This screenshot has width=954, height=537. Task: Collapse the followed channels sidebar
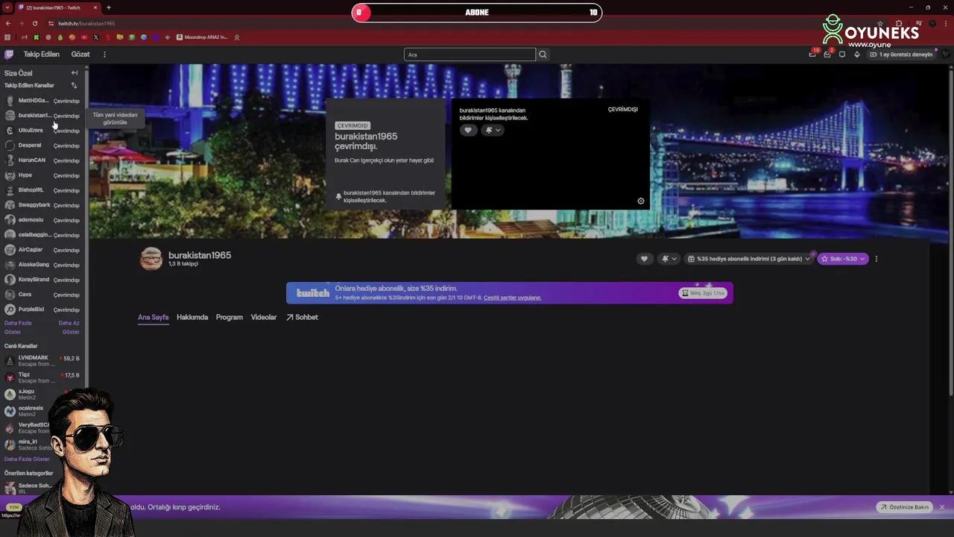pos(75,72)
